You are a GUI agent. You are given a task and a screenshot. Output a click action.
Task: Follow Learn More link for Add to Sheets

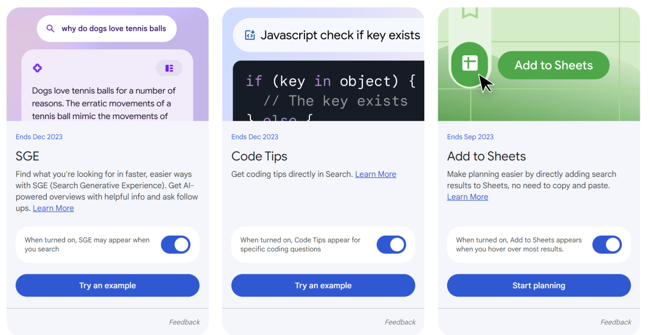pos(468,197)
